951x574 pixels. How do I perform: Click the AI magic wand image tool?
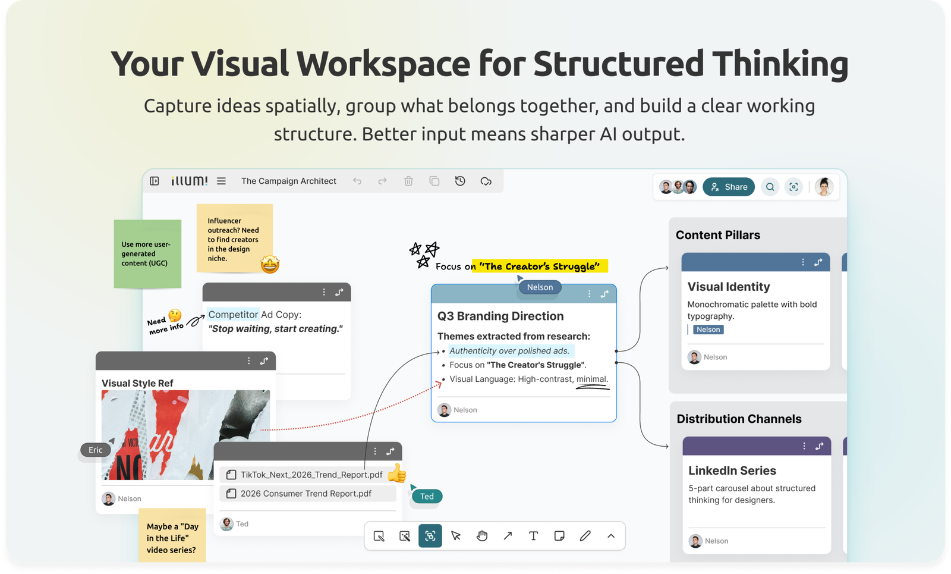(405, 536)
